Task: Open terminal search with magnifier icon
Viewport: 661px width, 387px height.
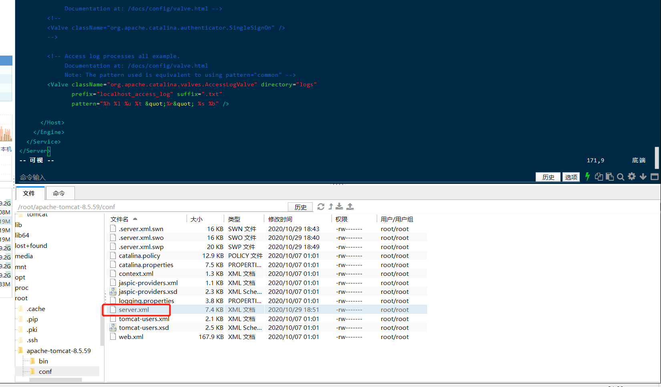Action: click(621, 177)
